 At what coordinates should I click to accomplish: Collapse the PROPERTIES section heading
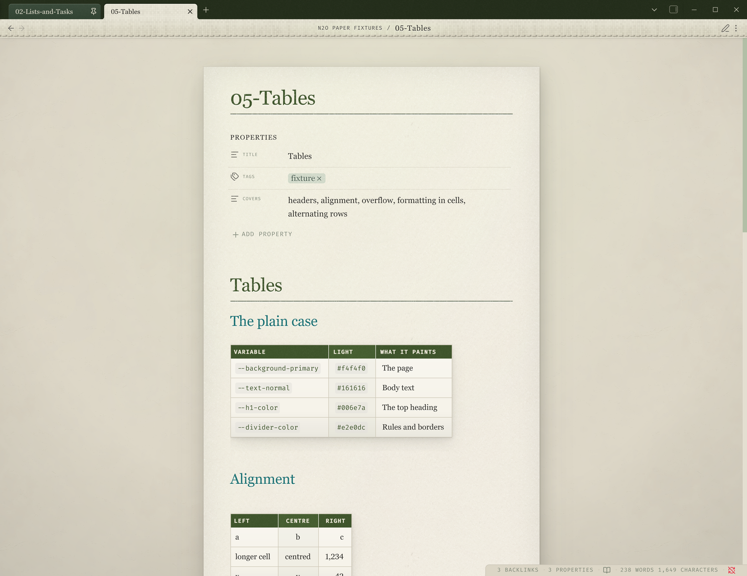pyautogui.click(x=253, y=137)
